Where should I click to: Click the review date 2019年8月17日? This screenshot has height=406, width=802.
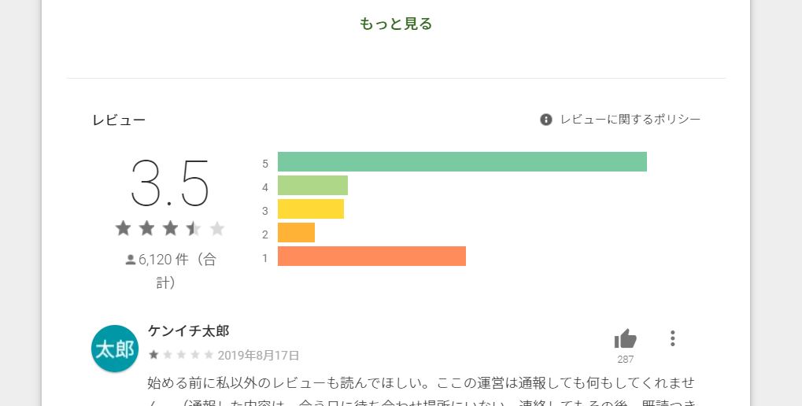pos(258,356)
